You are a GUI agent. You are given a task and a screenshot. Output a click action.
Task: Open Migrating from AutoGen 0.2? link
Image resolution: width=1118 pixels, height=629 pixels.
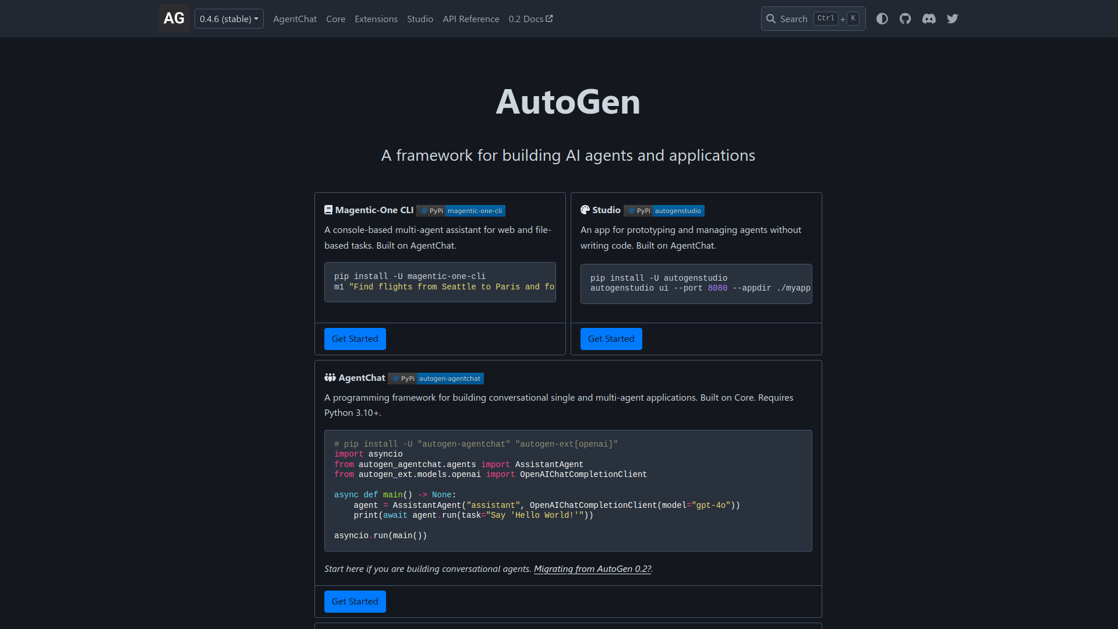[x=592, y=569]
